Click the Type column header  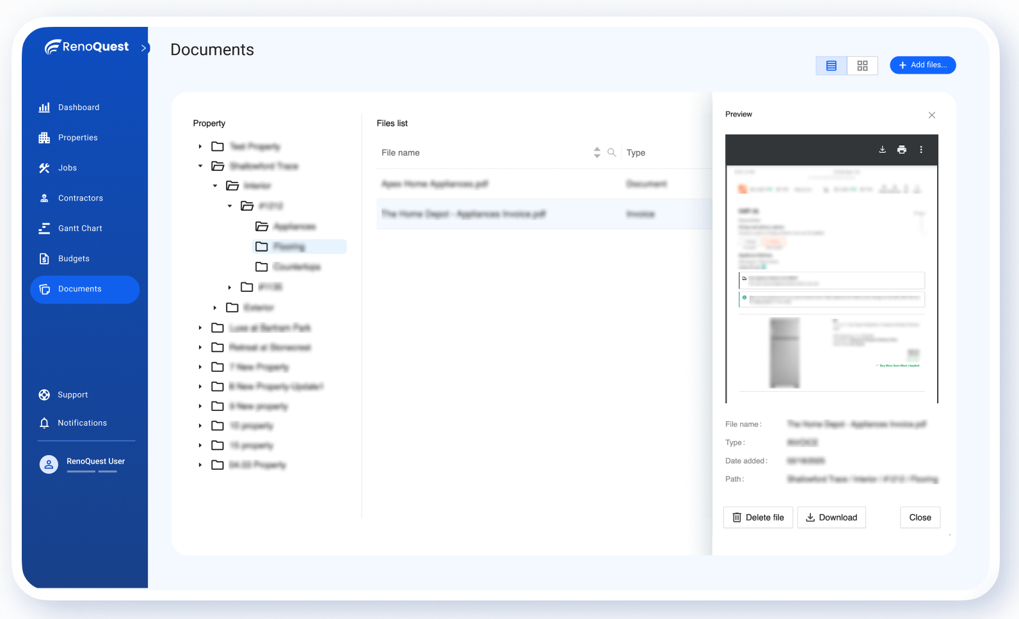(636, 152)
